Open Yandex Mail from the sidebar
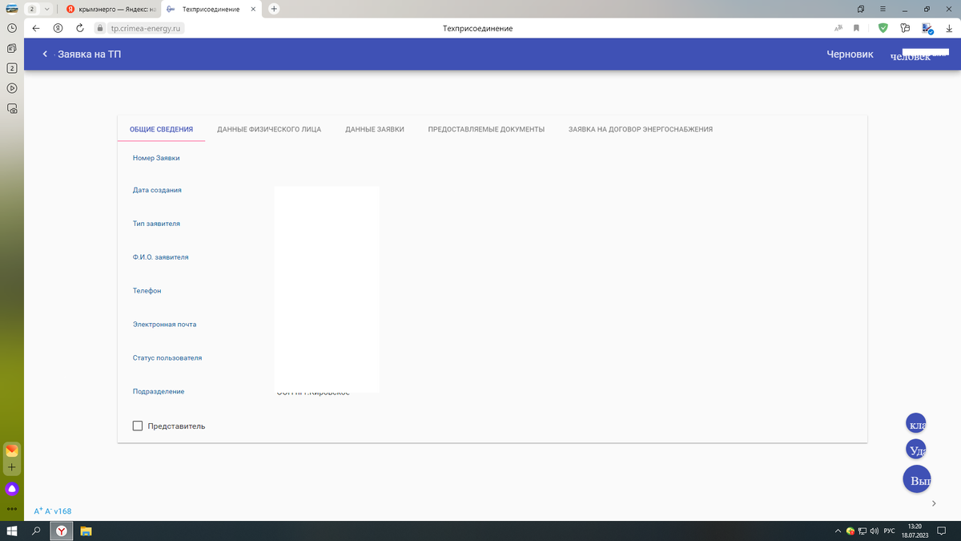Viewport: 961px width, 541px height. [12, 450]
